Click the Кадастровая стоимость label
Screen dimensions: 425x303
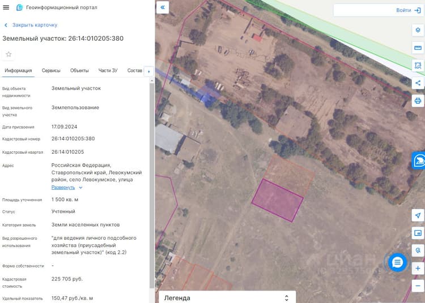point(14,283)
